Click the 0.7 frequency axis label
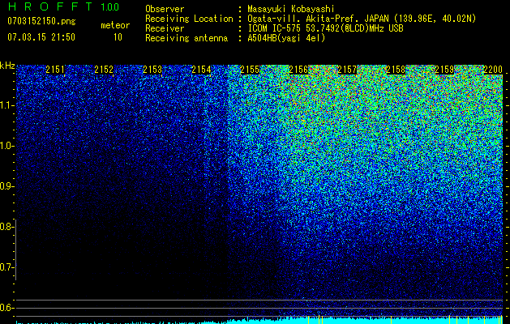510x324 pixels. click(x=6, y=267)
